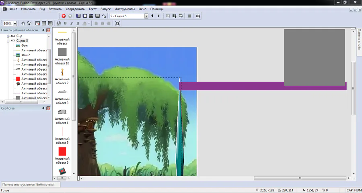Click the gray rectangle object on canvas
Screen dimensions: 362x193
tap(315, 57)
